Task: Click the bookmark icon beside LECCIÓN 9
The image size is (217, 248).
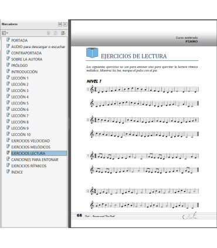Action: coord(8,127)
